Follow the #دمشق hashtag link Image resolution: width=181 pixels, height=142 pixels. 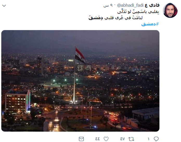pyautogui.click(x=150, y=24)
